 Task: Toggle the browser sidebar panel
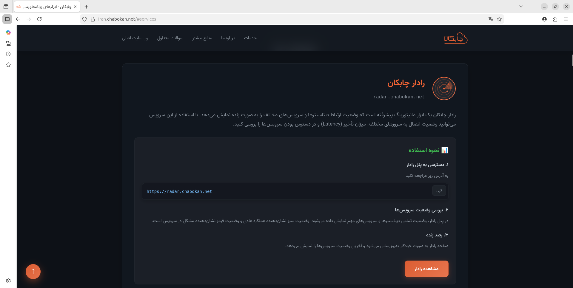tap(7, 19)
